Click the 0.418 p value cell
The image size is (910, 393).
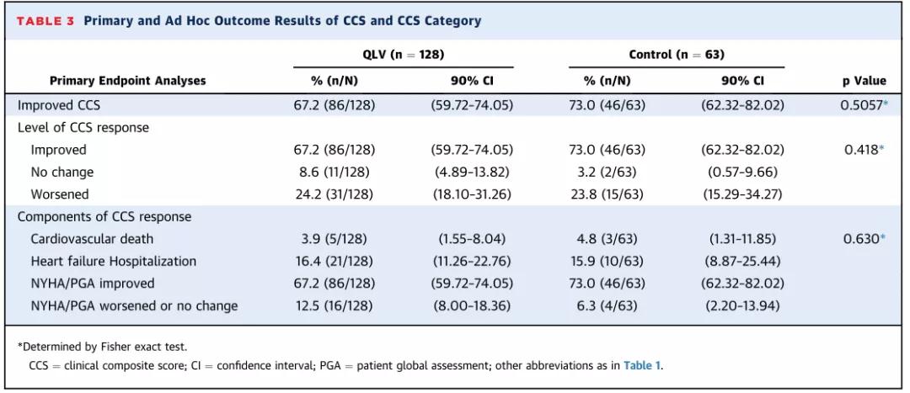point(861,150)
